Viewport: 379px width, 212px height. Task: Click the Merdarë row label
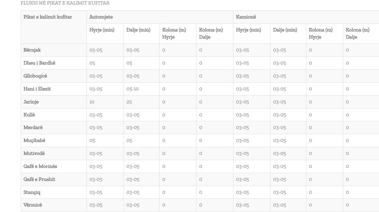click(33, 127)
